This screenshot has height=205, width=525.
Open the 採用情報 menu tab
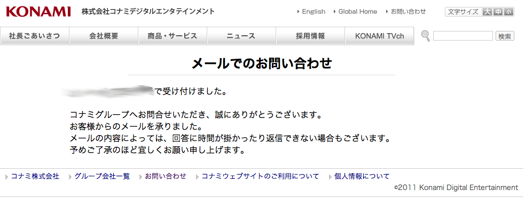[310, 36]
